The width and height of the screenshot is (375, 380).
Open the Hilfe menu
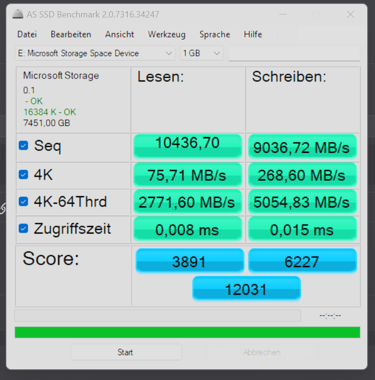(x=253, y=34)
